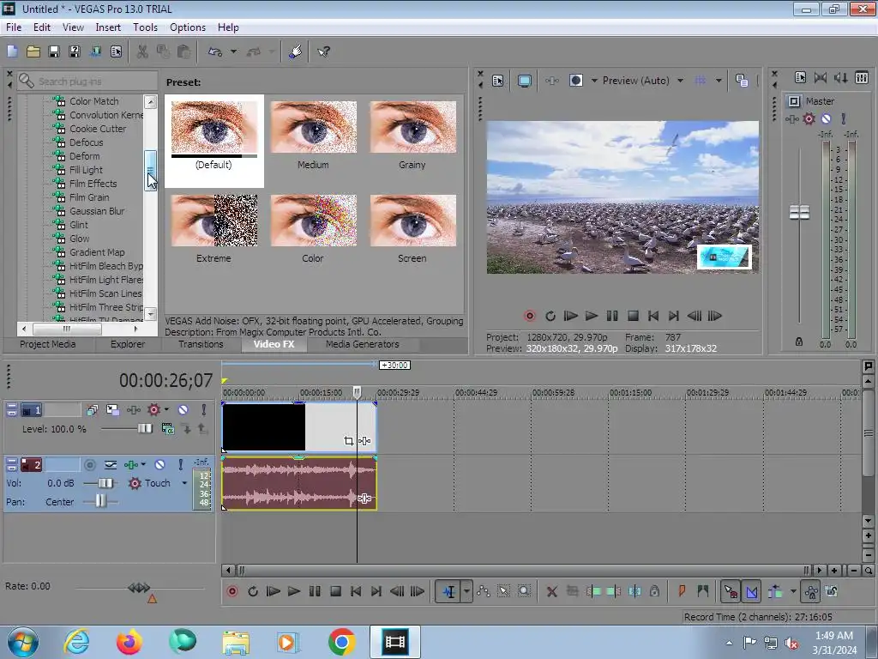
Task: Click in the Search plug-ins field
Action: pos(87,82)
